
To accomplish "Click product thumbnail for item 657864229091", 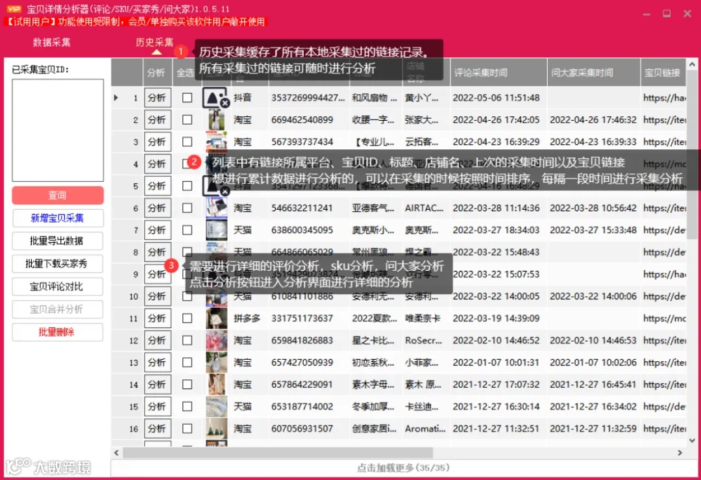I will 216,385.
